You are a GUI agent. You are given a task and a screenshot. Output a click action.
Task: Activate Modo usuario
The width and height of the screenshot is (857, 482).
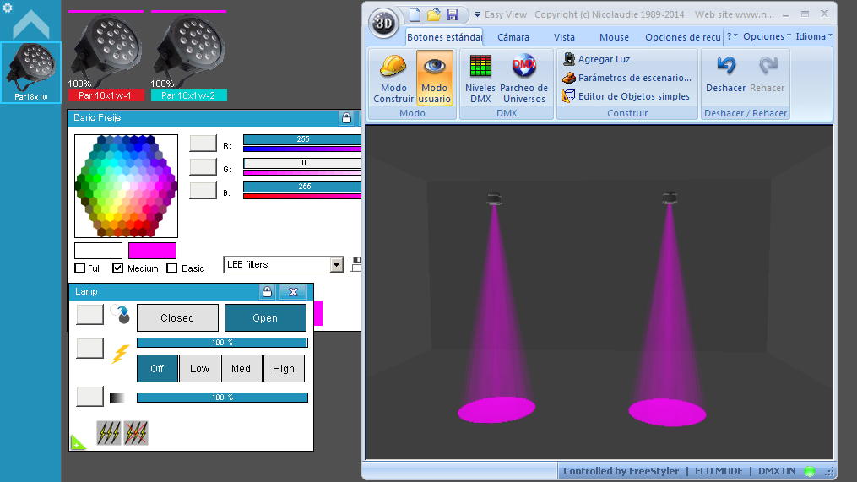tap(435, 79)
